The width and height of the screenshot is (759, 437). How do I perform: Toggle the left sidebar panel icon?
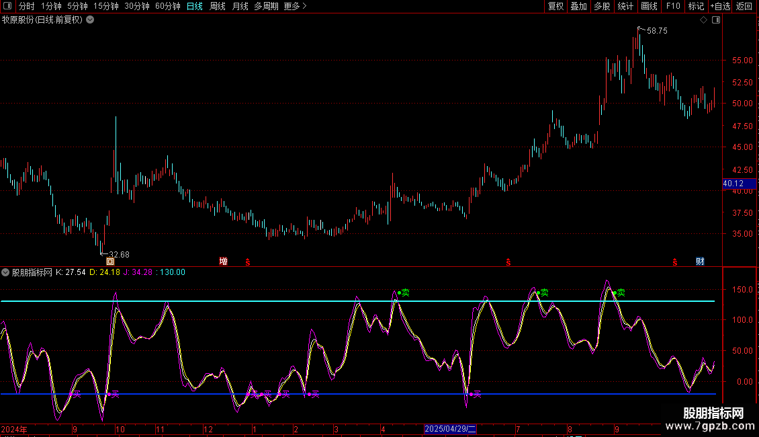click(7, 7)
